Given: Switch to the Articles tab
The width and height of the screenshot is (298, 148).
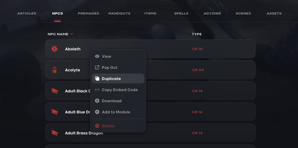Looking at the screenshot, I should click(27, 14).
